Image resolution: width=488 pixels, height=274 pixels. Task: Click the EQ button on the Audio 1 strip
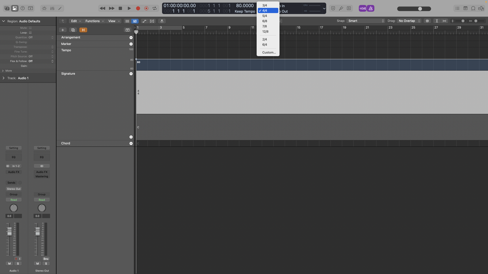point(13,157)
